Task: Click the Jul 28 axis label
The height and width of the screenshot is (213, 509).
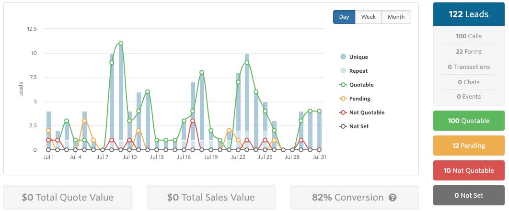Action: [292, 157]
